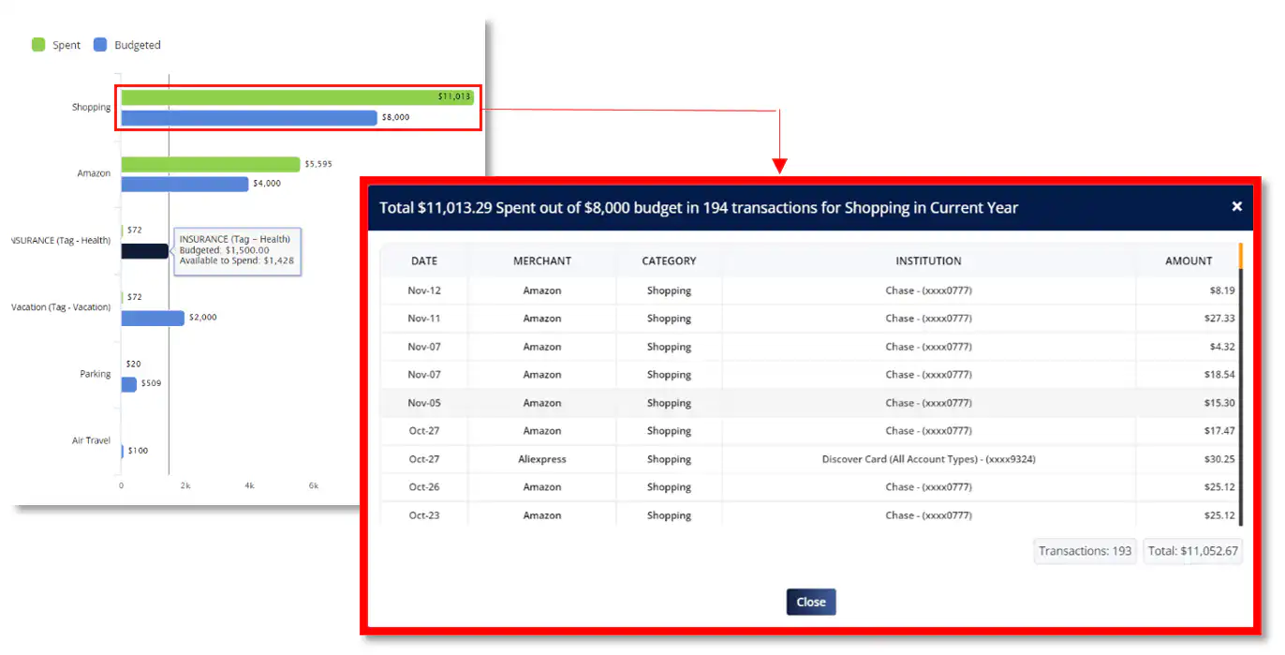Click the green Amazon spent bar $5,595
The image size is (1285, 655).
click(x=210, y=164)
